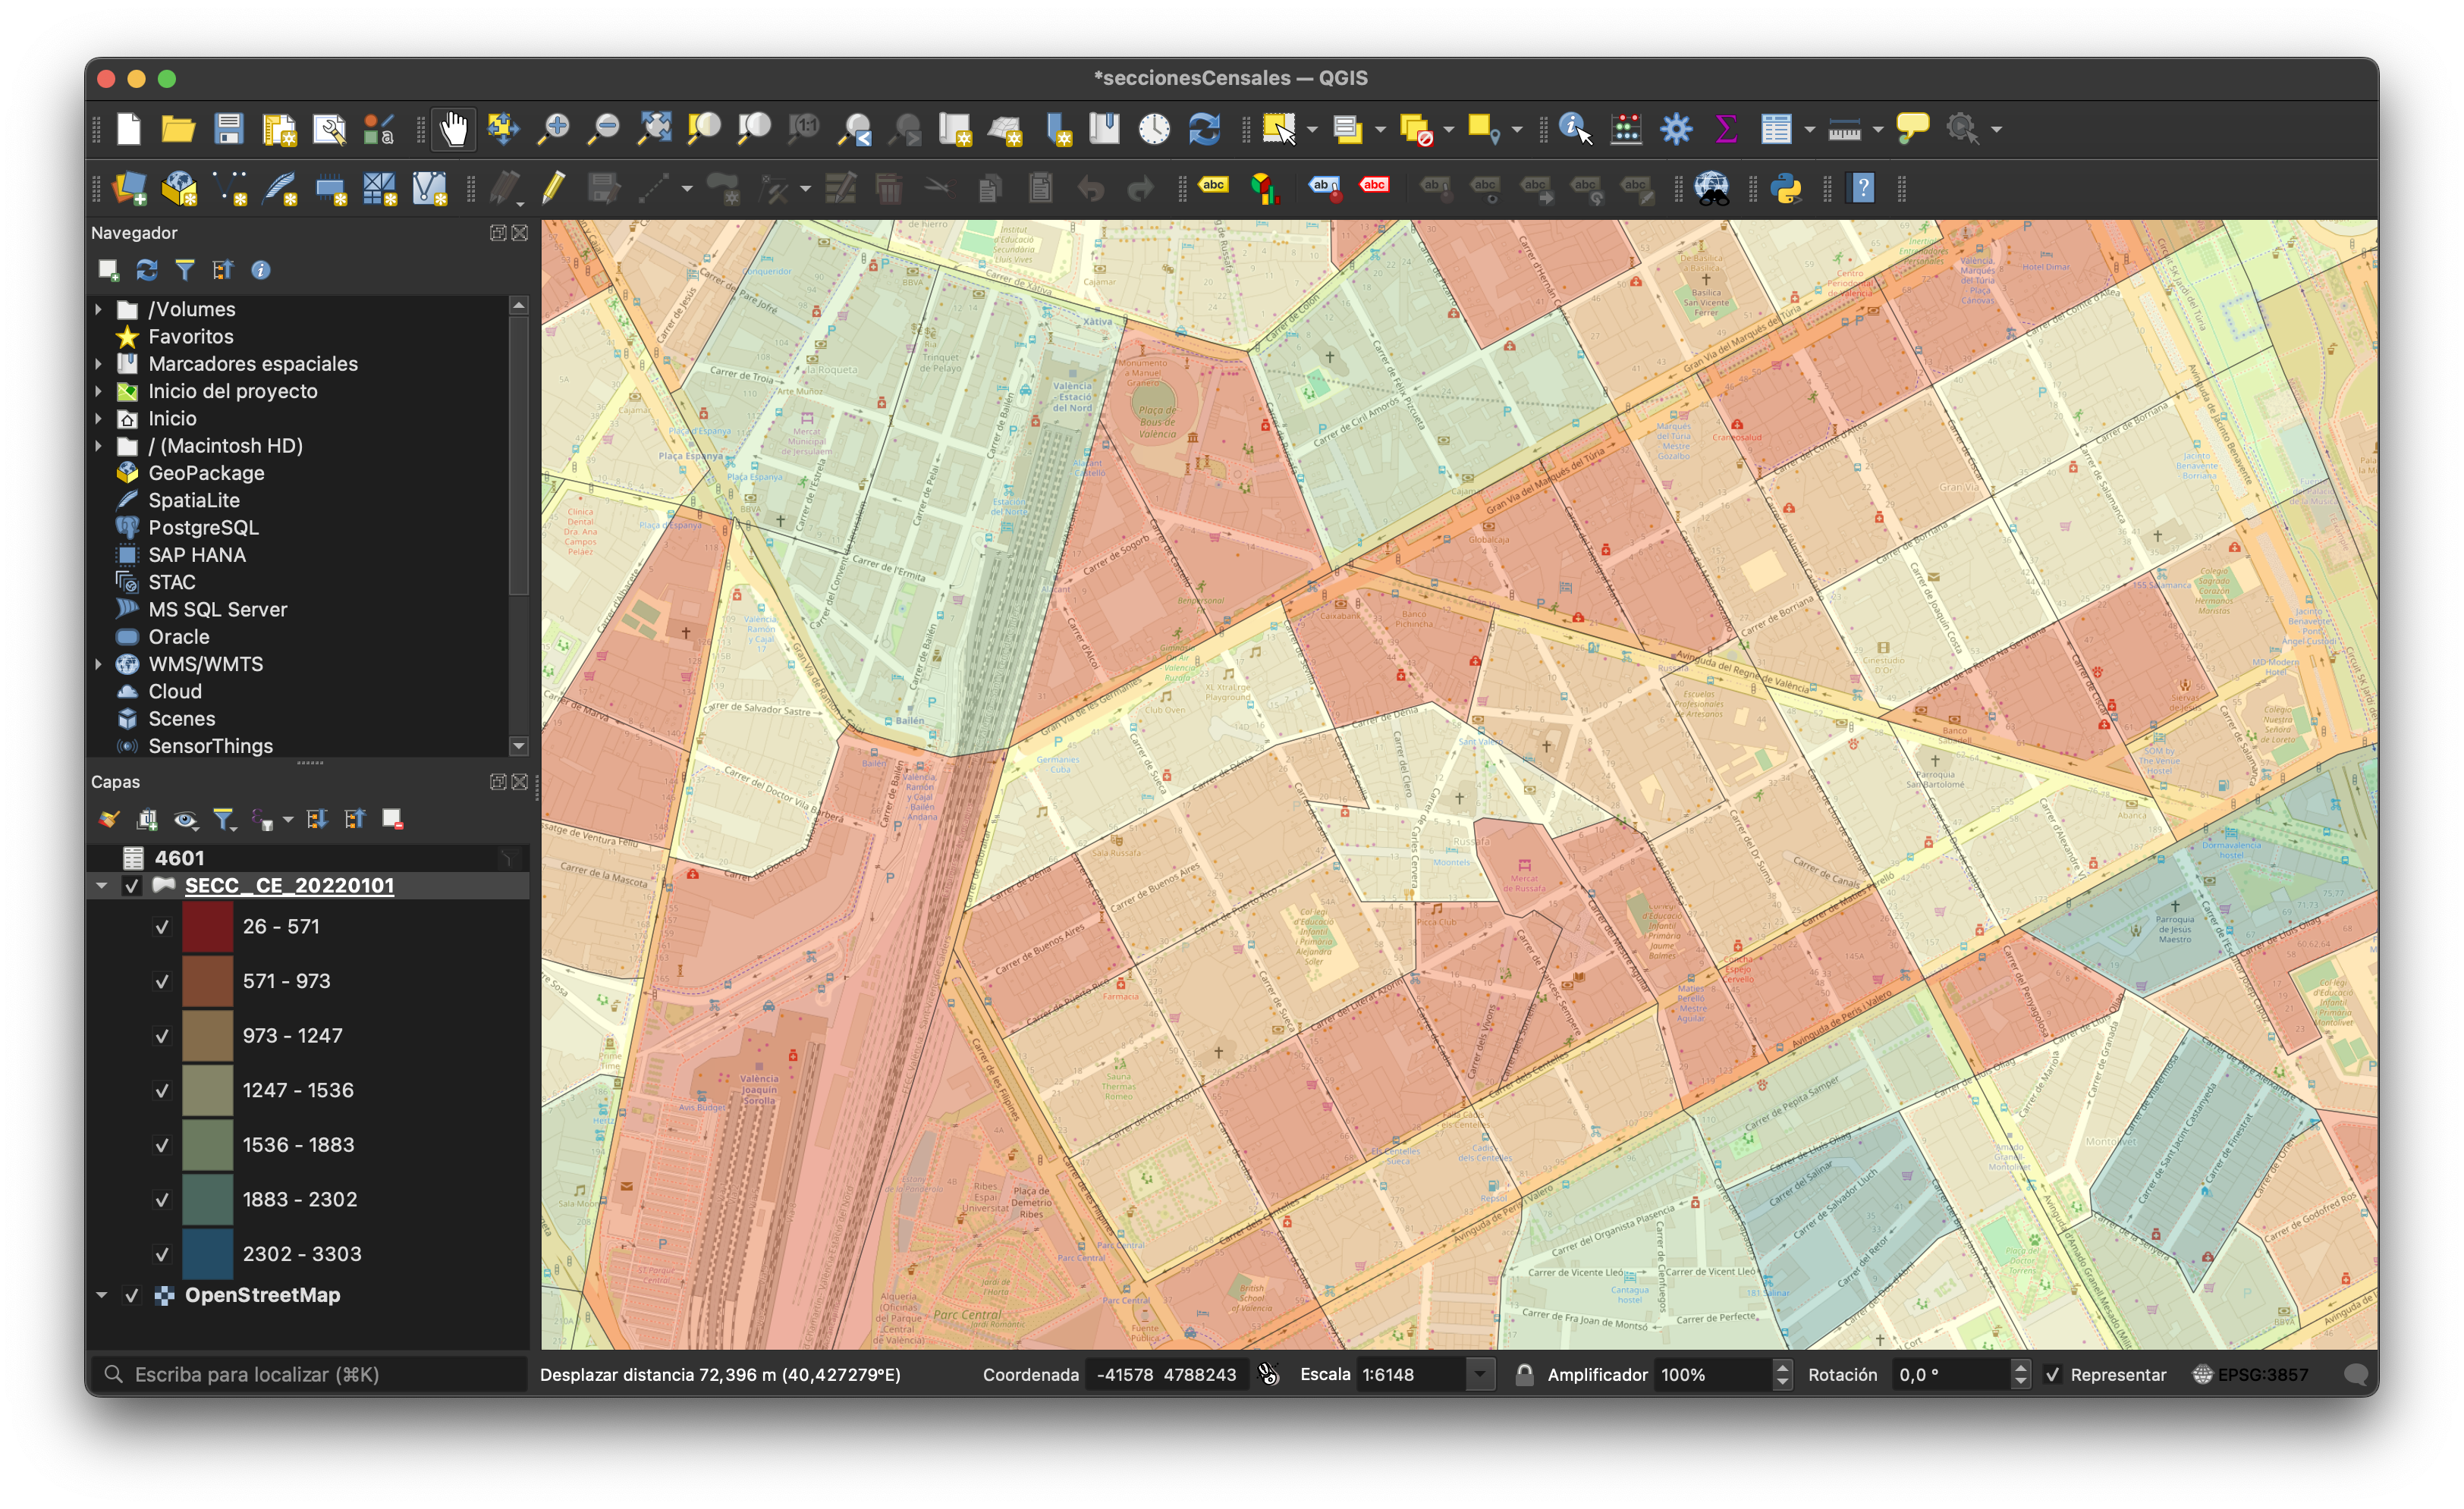
Task: Click the 1883 - 2302 color swatch
Action: 208,1199
